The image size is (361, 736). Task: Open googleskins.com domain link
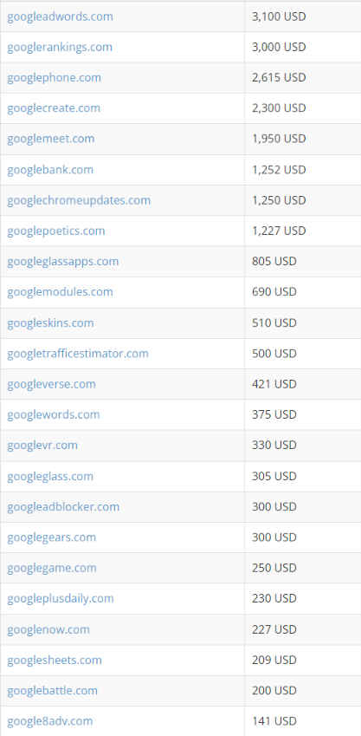(x=50, y=323)
